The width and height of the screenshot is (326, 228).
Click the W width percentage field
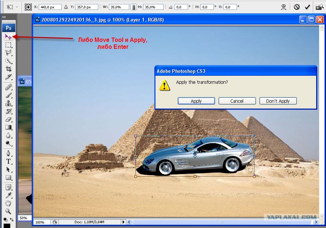tap(119, 7)
